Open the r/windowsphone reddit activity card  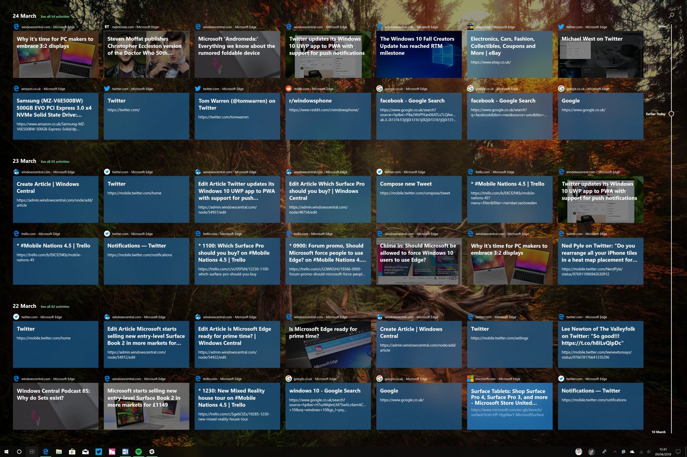pos(328,116)
